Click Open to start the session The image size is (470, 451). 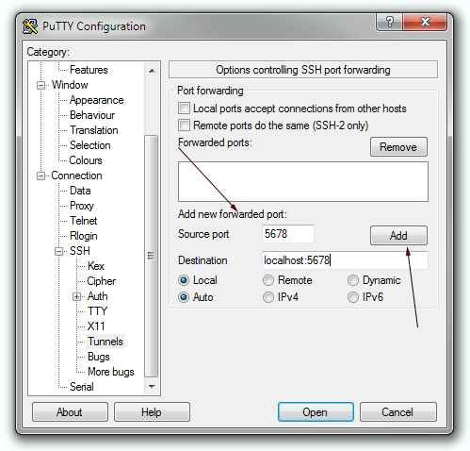[x=316, y=411]
